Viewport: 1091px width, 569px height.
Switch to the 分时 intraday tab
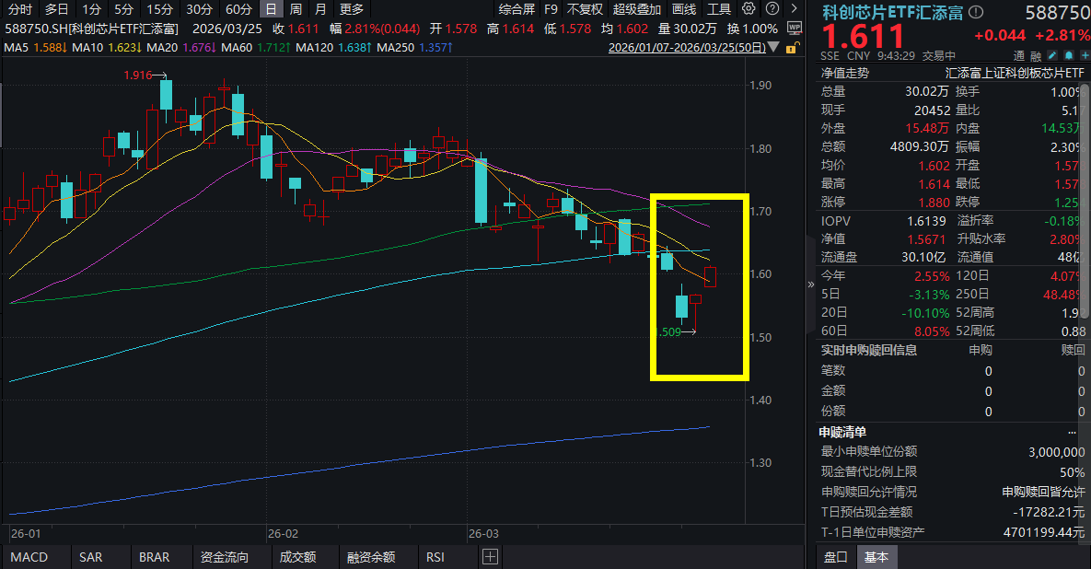click(x=19, y=9)
